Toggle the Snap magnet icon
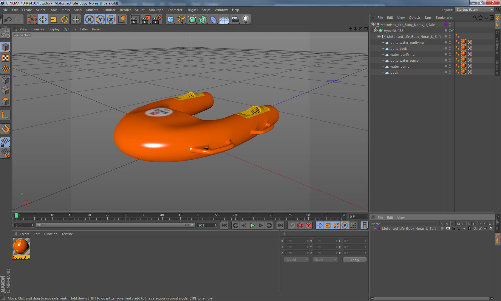The image size is (501, 301). (5, 129)
